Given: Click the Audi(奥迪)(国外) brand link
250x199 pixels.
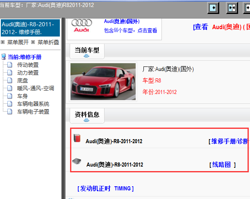Looking at the screenshot, I should pos(122,21).
